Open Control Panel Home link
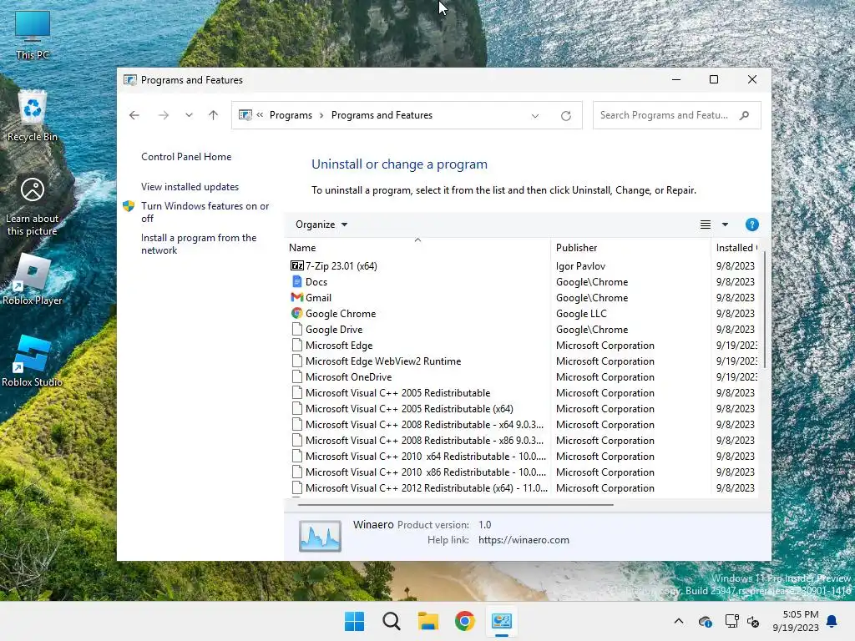The image size is (855, 641). 186,157
